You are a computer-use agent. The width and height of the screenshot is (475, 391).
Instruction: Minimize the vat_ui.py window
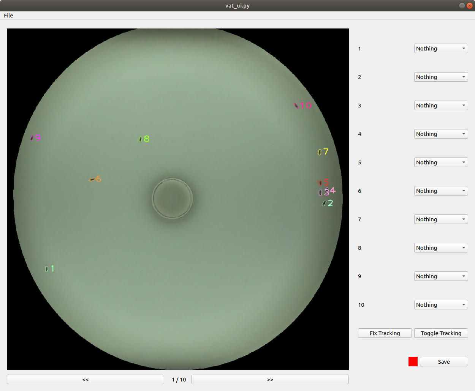pyautogui.click(x=462, y=6)
